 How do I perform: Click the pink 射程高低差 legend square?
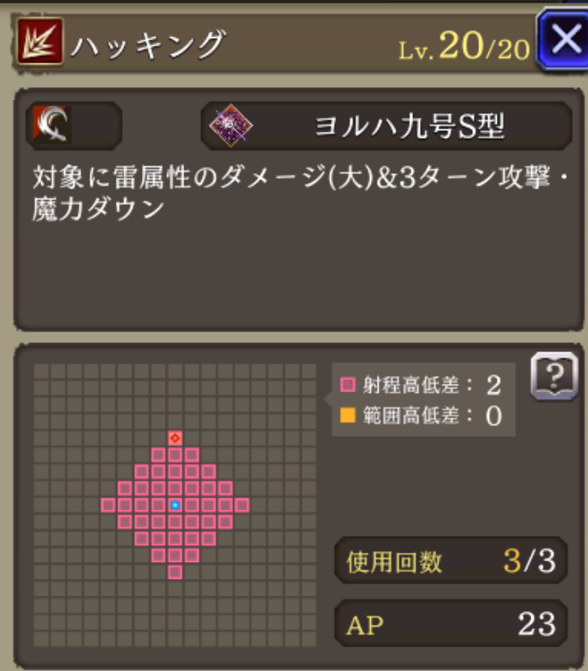tap(347, 385)
